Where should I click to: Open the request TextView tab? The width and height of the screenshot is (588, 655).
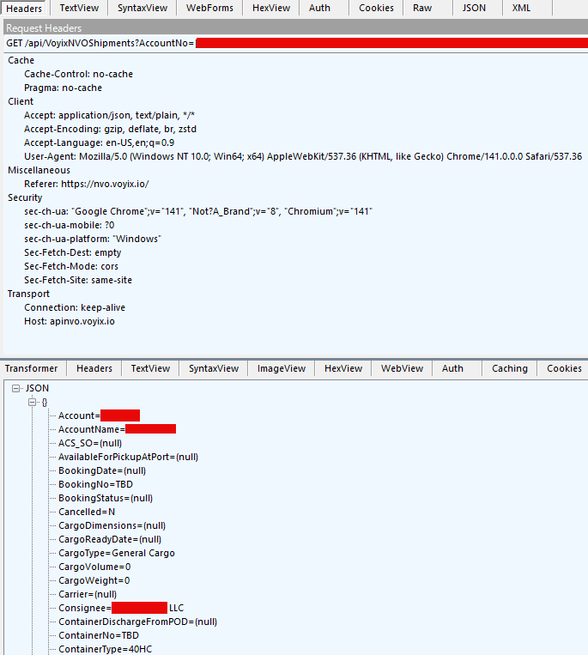(79, 8)
